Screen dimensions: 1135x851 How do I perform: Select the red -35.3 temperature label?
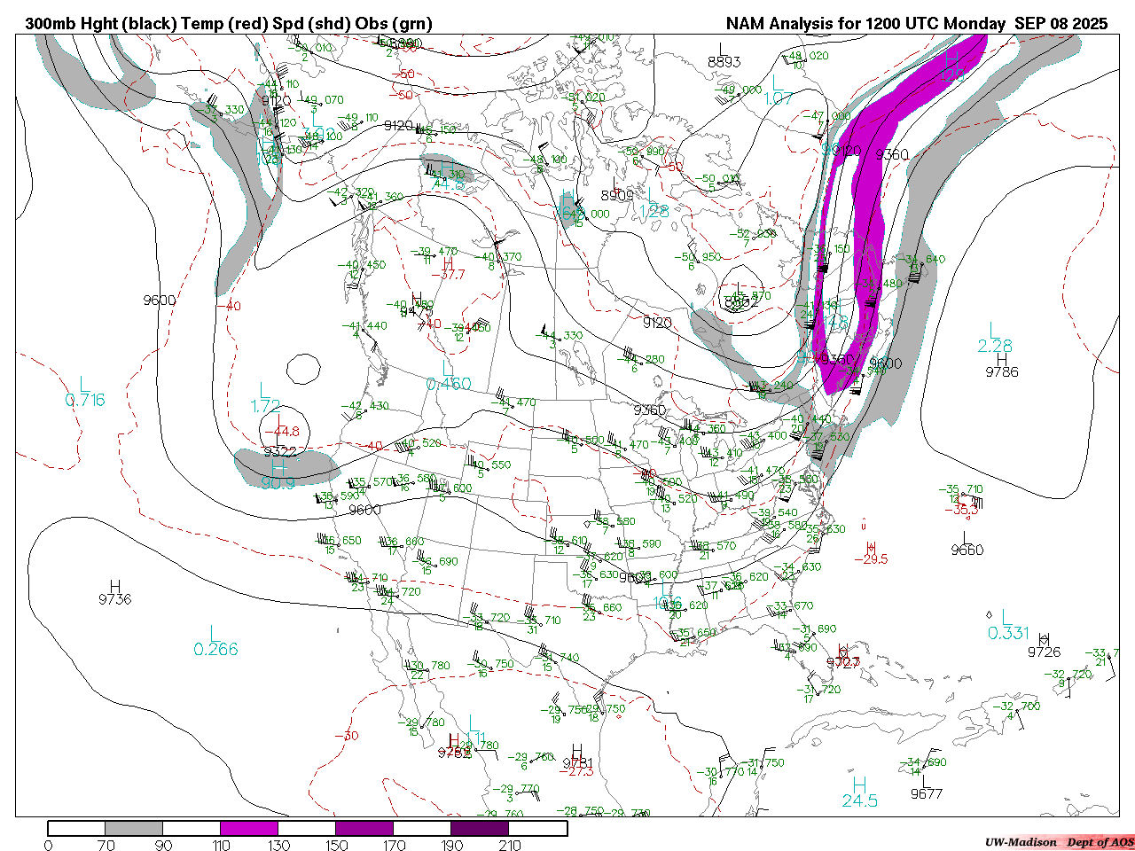point(961,510)
